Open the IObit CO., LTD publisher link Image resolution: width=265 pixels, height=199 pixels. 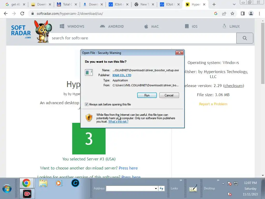click(122, 75)
